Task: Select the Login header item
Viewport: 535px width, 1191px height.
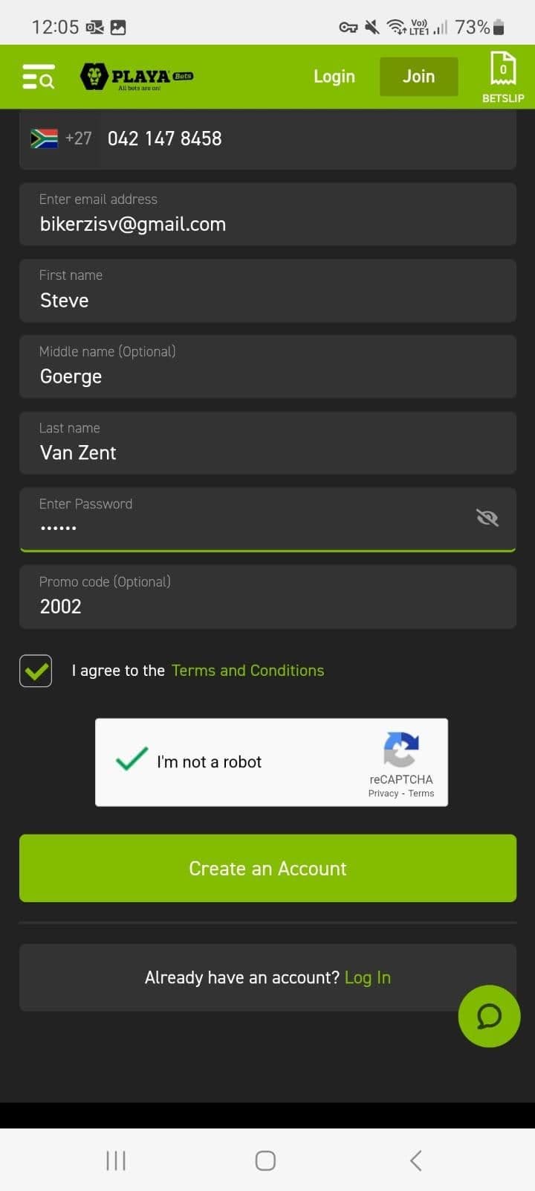Action: (x=334, y=77)
